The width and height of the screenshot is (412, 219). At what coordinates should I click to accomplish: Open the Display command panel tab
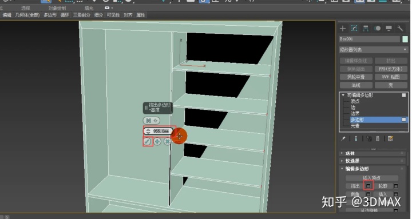tap(389, 29)
